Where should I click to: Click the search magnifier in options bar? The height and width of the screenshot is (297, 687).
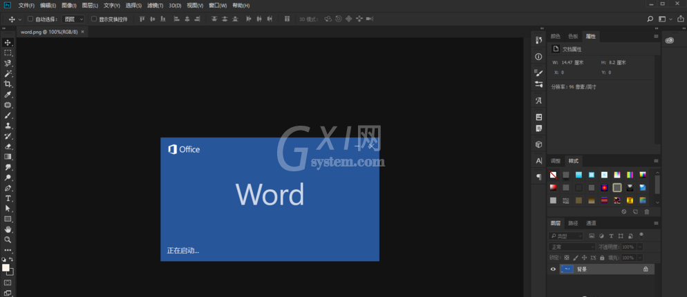pos(650,19)
